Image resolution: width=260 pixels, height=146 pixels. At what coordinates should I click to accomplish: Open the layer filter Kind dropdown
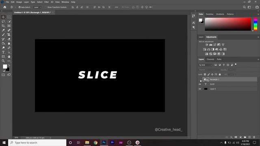point(206,65)
